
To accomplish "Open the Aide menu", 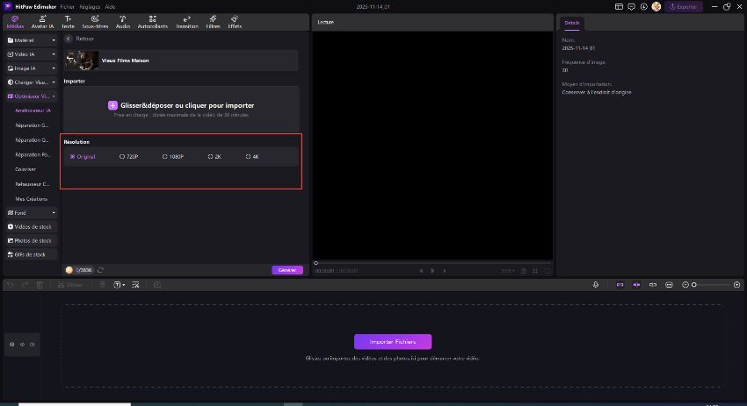I will 110,7.
